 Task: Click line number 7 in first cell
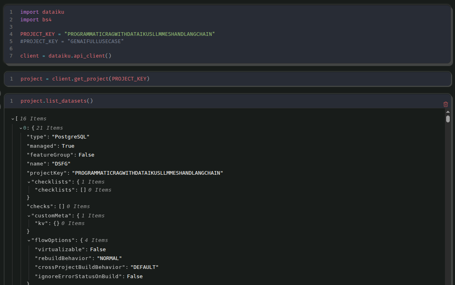[x=11, y=56]
